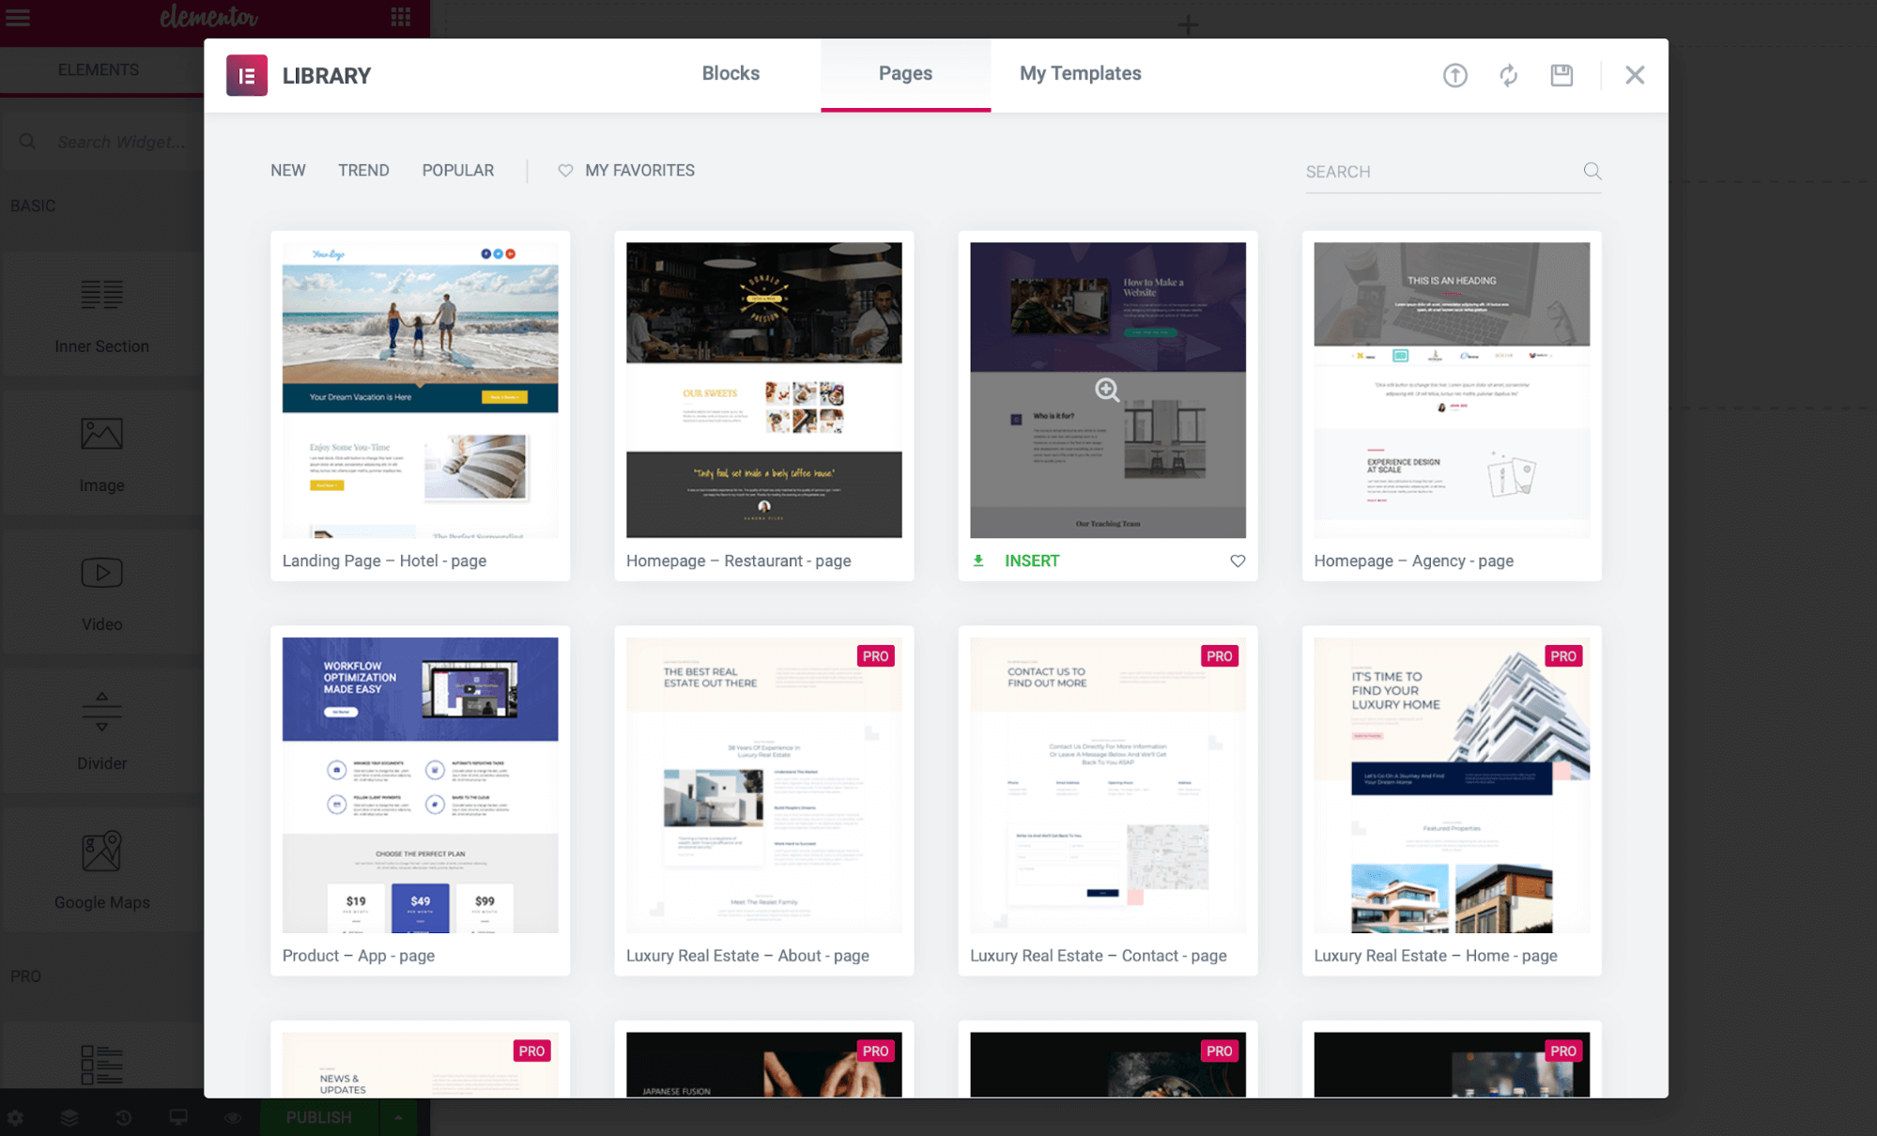Viewport: 1877px width, 1136px height.
Task: Open the Landing Page – Hotel template thumbnail
Action: click(420, 390)
